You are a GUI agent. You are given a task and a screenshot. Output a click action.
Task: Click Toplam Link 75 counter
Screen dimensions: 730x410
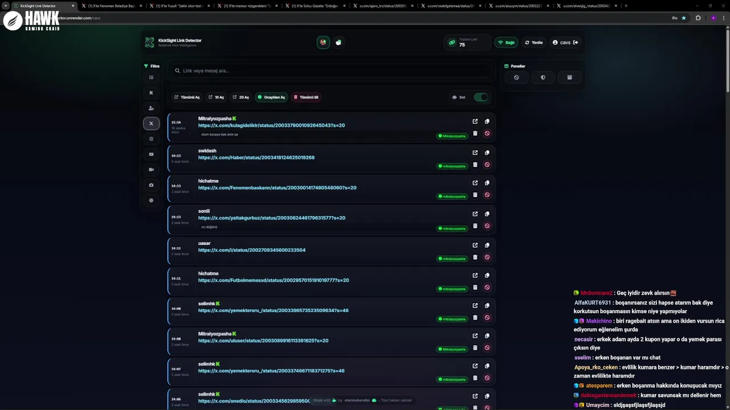[467, 43]
